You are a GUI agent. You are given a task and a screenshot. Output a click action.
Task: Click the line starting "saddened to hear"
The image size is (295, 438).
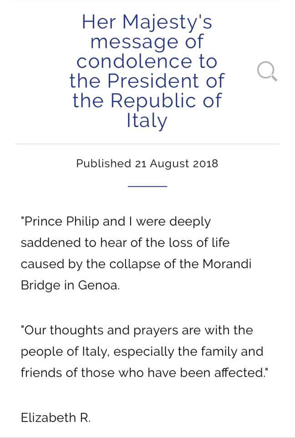125,243
